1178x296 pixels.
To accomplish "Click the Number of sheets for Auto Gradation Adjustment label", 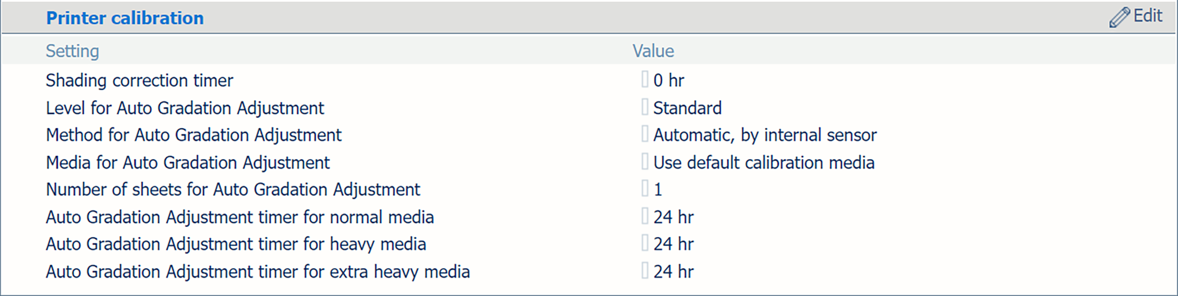I will pyautogui.click(x=233, y=190).
